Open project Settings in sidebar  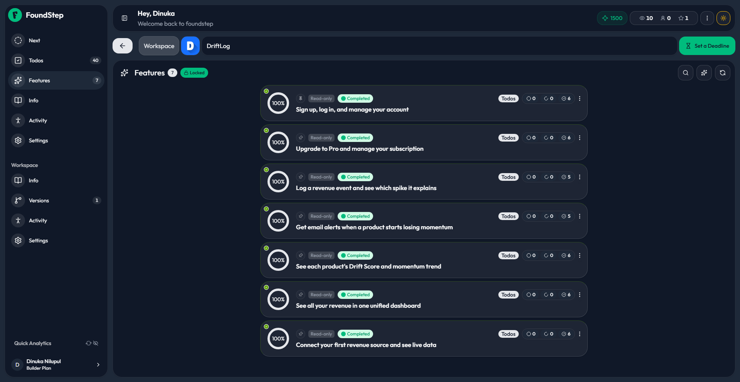pyautogui.click(x=56, y=140)
